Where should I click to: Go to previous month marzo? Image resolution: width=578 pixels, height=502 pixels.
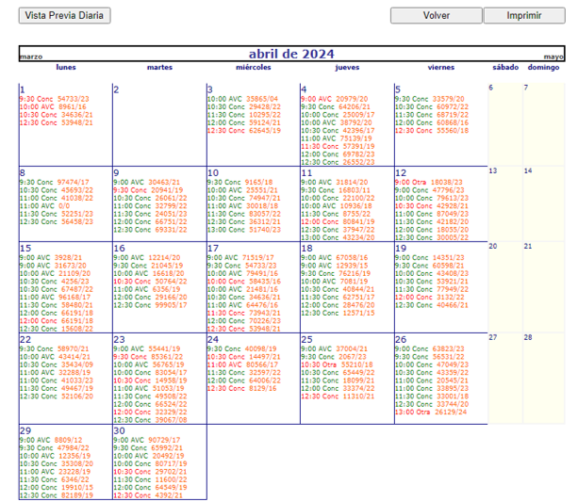pyautogui.click(x=30, y=57)
